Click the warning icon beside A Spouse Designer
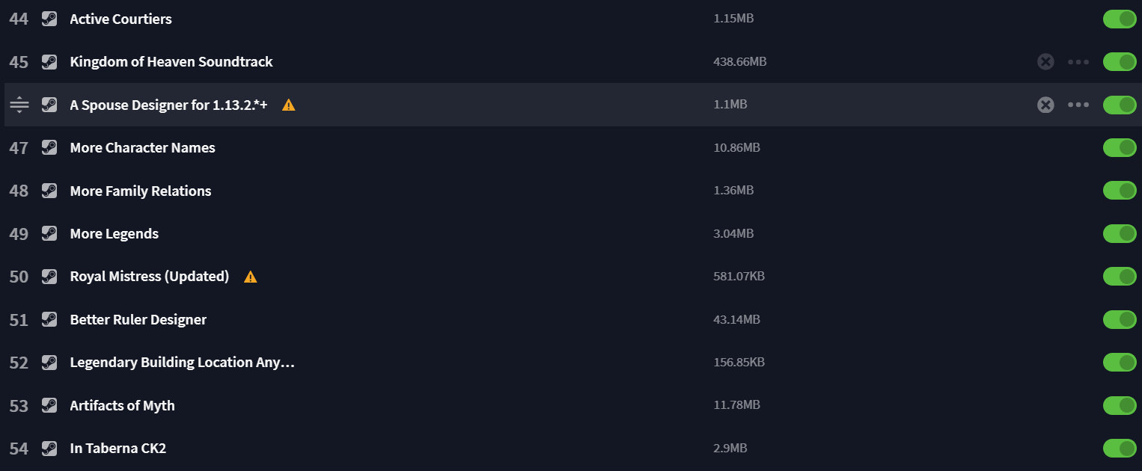This screenshot has width=1142, height=471. coord(289,105)
